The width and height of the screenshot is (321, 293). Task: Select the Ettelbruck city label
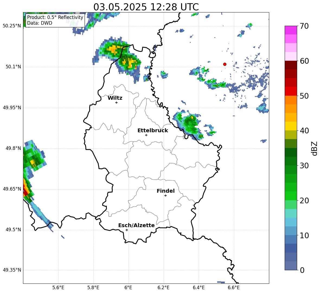pyautogui.click(x=153, y=131)
